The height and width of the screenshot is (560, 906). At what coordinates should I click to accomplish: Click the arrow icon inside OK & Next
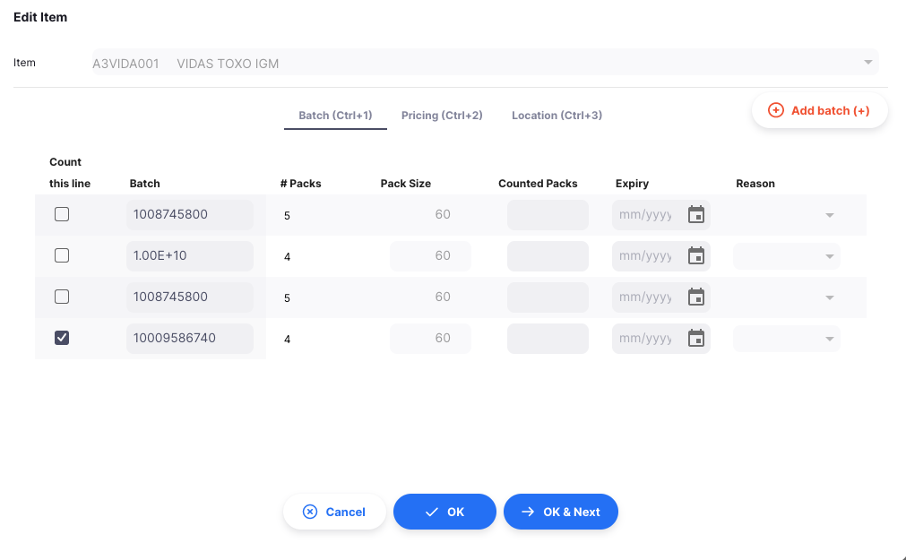click(x=527, y=512)
